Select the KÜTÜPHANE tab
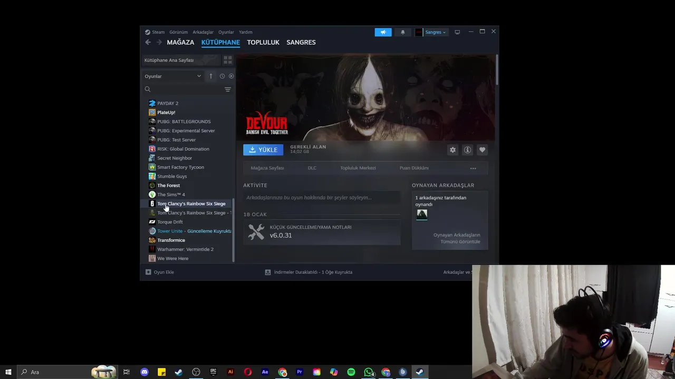Viewport: 675px width, 379px height. tap(220, 42)
